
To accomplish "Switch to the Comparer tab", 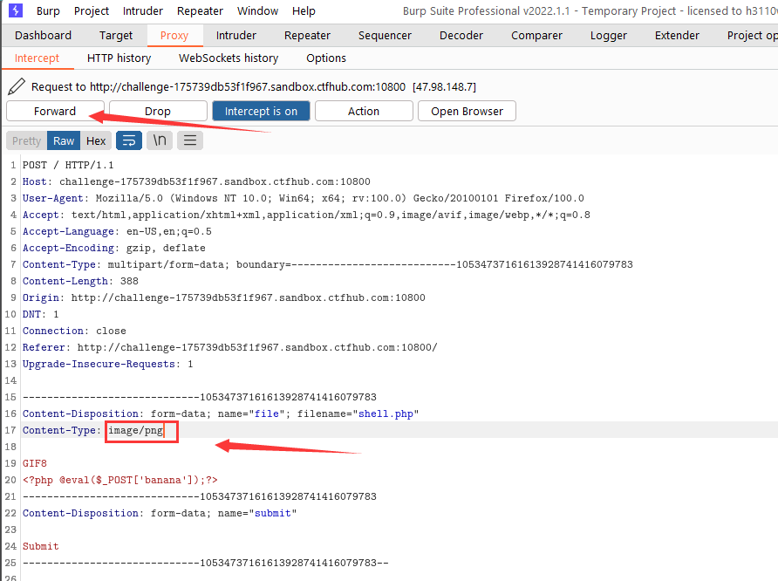I will [x=537, y=35].
